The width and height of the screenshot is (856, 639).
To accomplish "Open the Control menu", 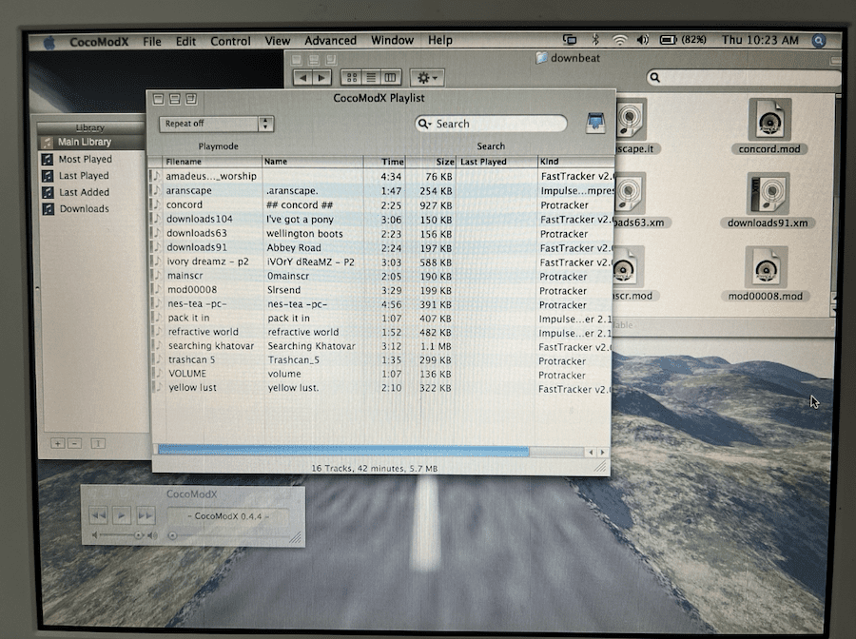I will [230, 41].
